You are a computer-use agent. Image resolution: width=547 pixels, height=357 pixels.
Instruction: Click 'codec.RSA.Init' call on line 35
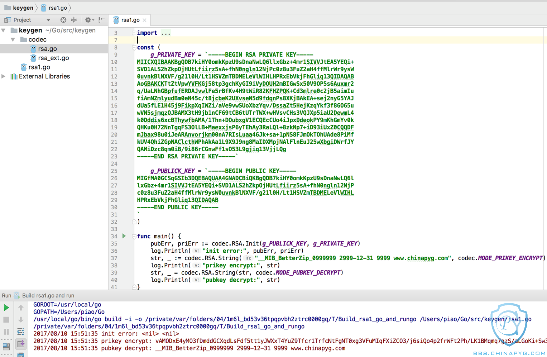point(236,243)
